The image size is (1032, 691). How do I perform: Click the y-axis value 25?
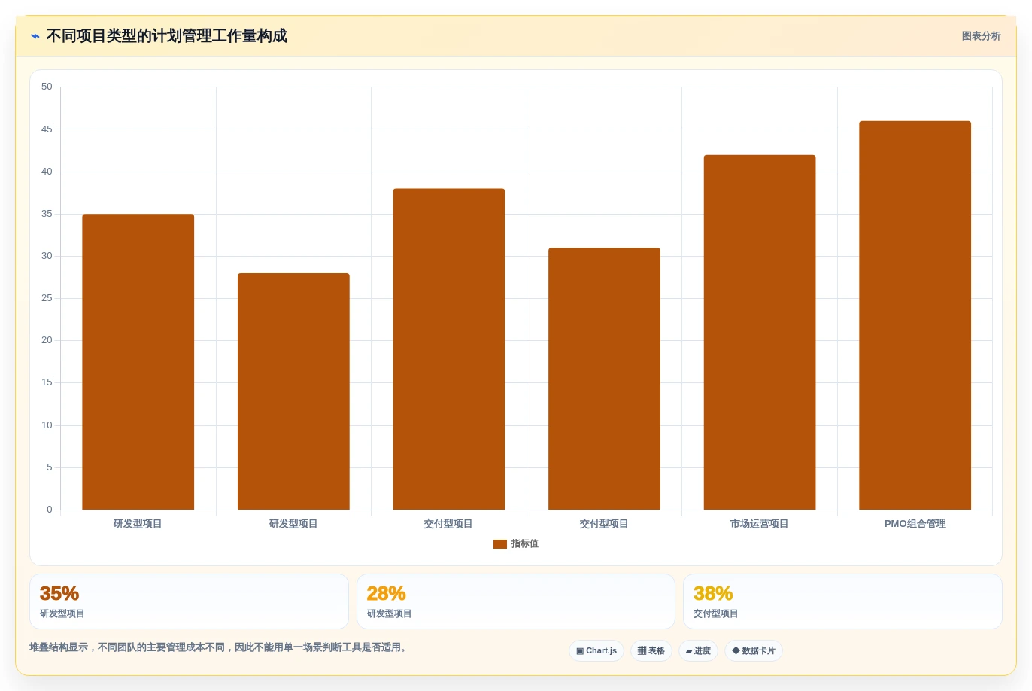click(47, 298)
